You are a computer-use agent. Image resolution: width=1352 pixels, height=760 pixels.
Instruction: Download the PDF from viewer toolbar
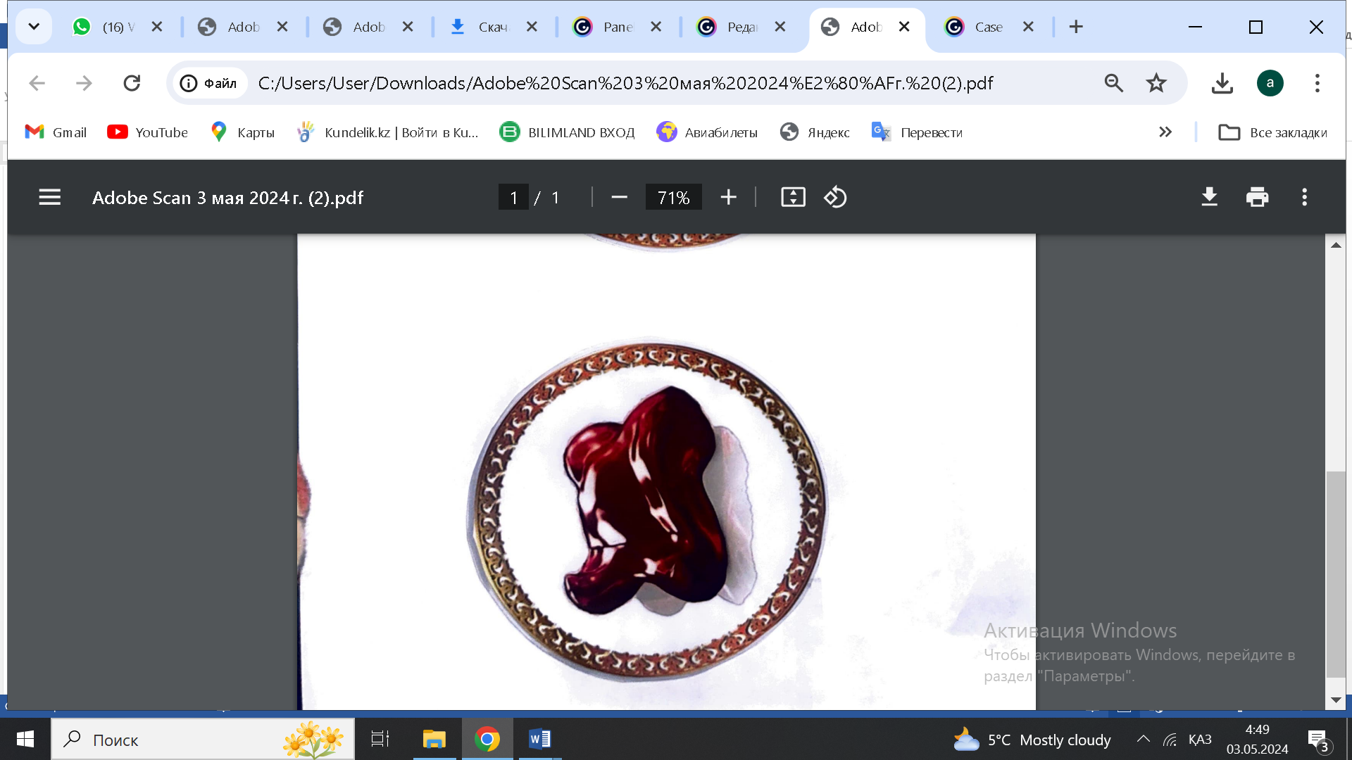(x=1209, y=198)
